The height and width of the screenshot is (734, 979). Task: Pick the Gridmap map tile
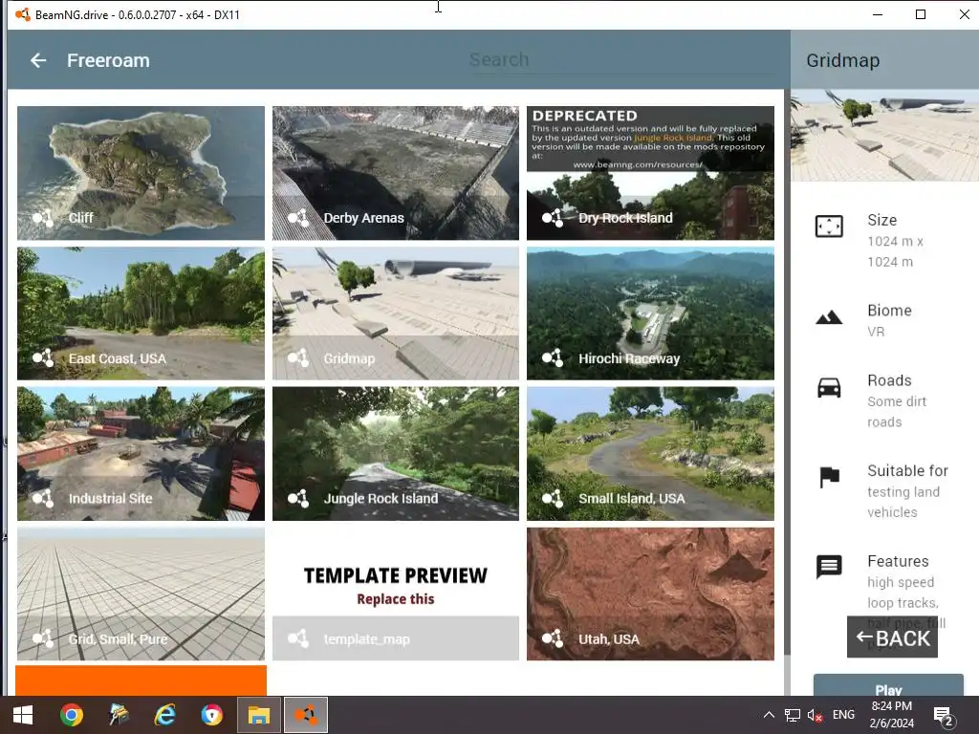point(395,313)
